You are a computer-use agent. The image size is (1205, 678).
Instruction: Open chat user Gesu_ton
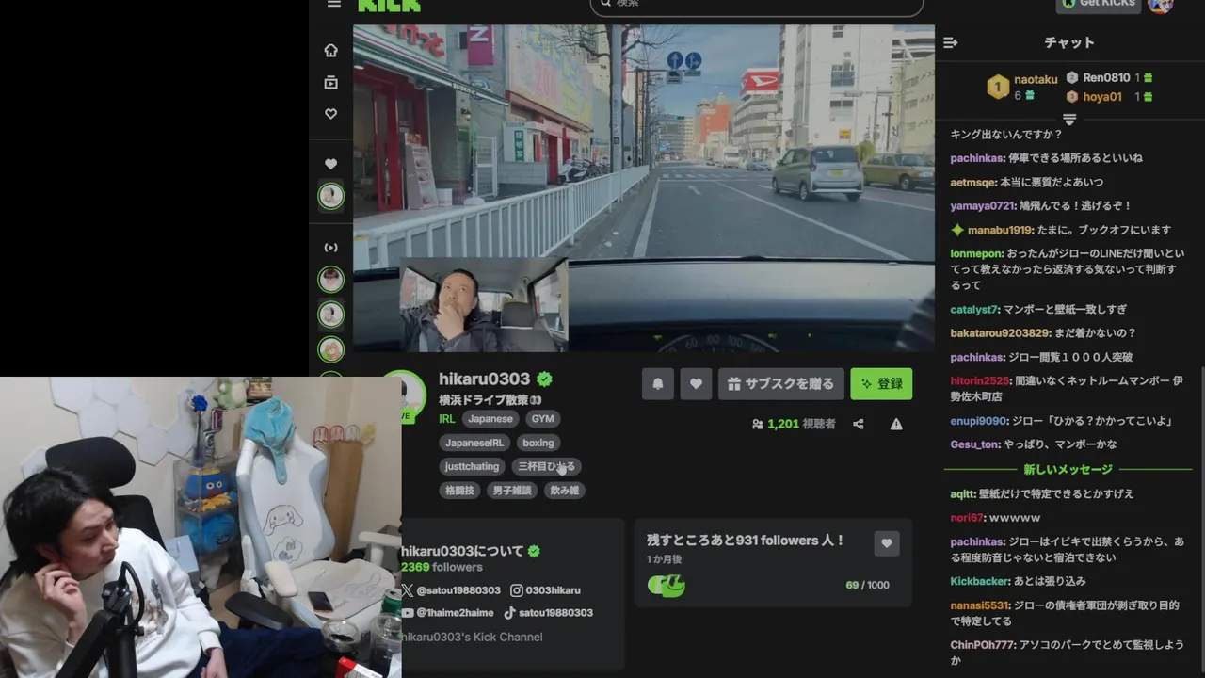[x=974, y=444]
